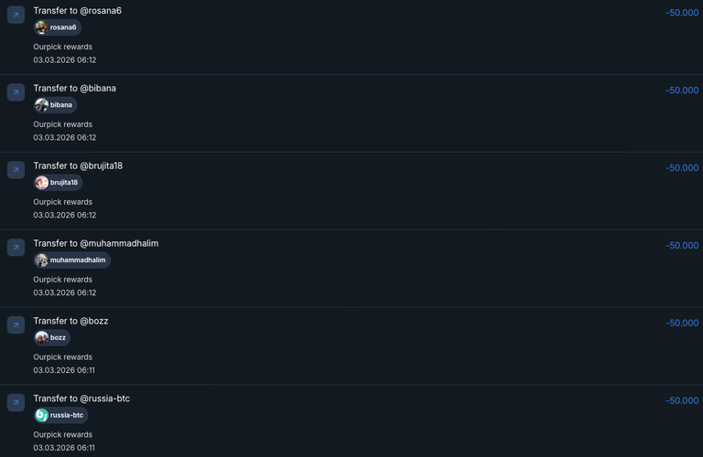703x457 pixels.
Task: Click the "Transfer to @bozz" title
Action: click(70, 321)
